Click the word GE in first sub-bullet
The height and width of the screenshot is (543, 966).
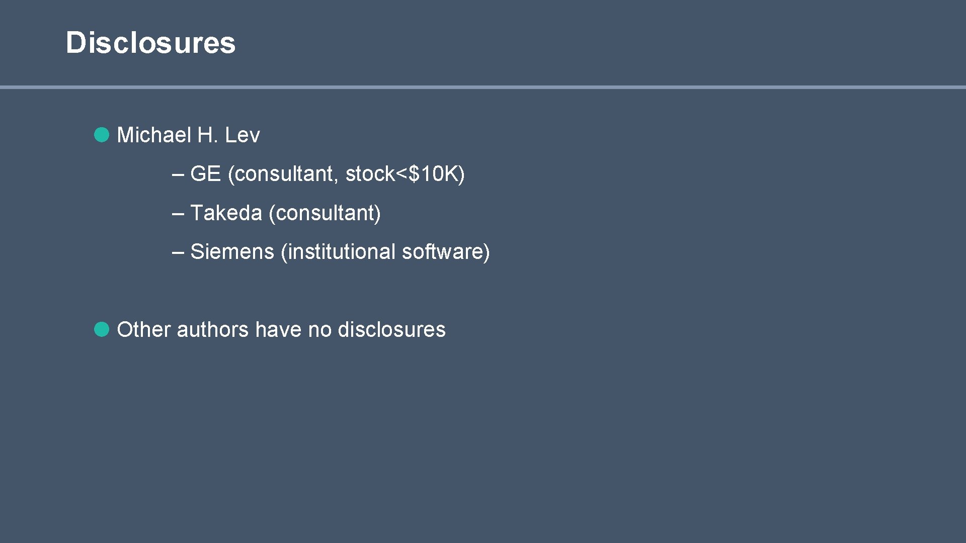coord(205,174)
